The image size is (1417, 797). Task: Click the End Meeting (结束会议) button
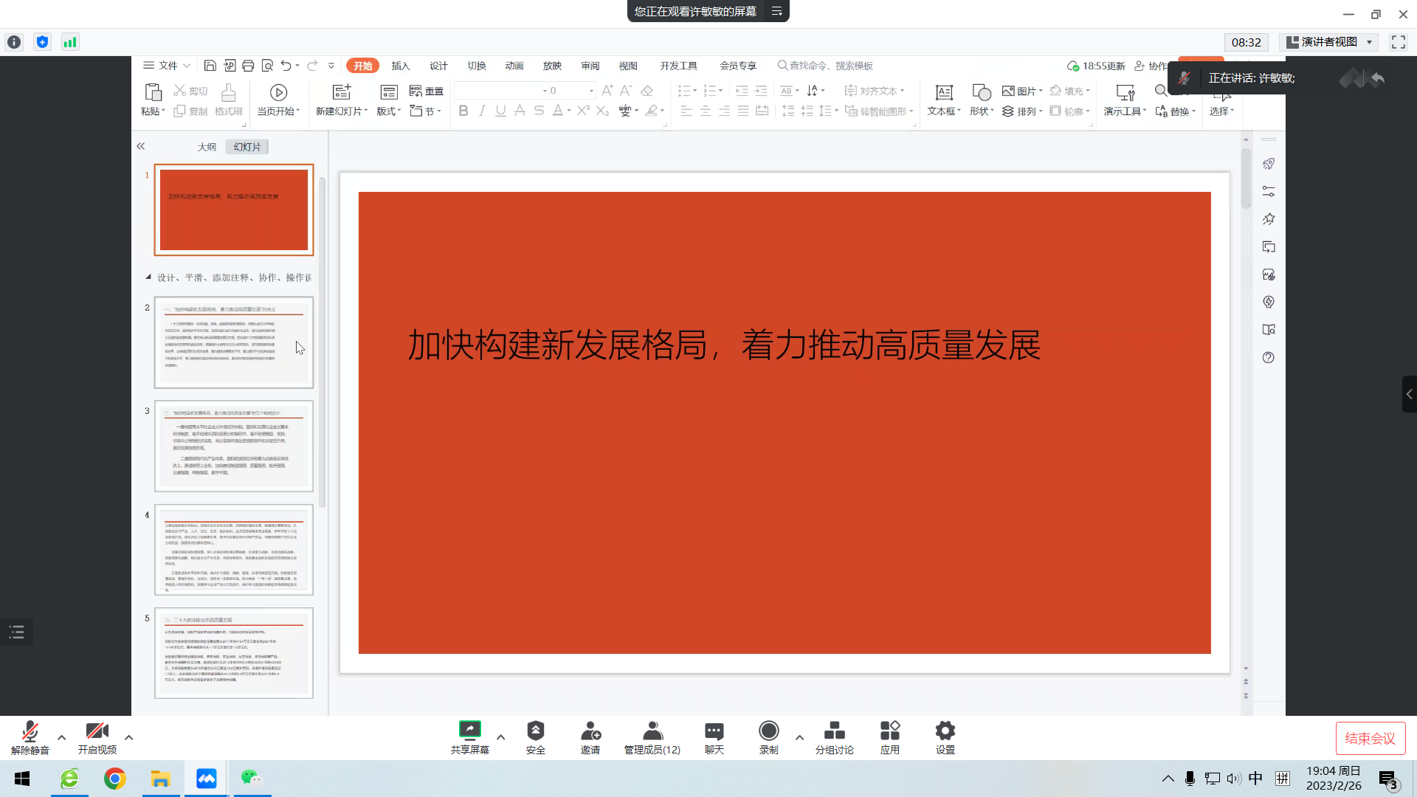(x=1371, y=738)
